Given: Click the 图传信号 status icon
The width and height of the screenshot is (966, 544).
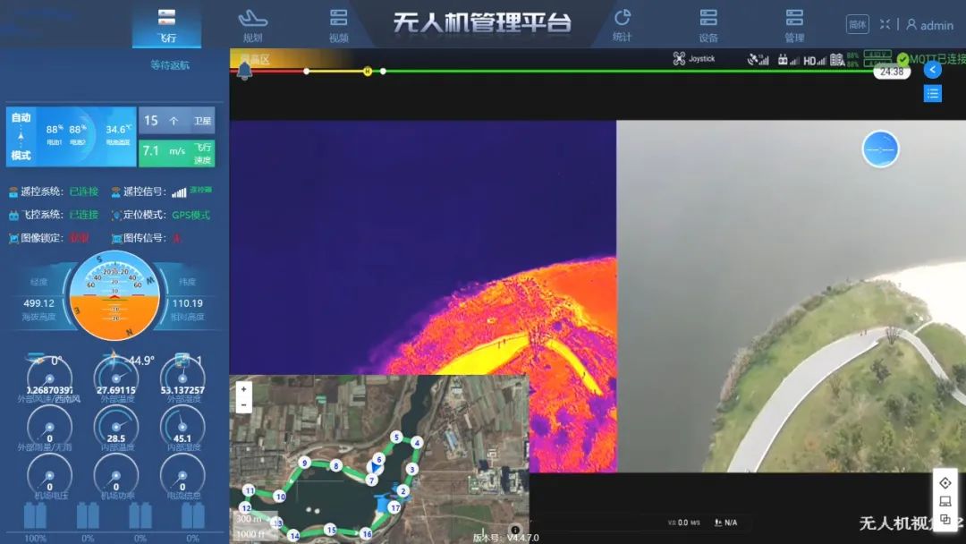Looking at the screenshot, I should point(115,238).
